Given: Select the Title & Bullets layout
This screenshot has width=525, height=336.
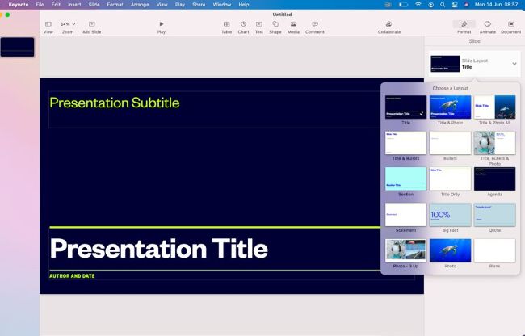Looking at the screenshot, I should 405,143.
